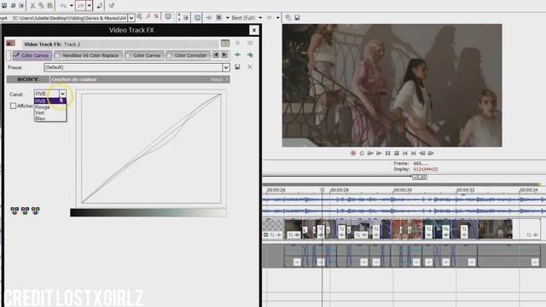
Task: Click the Redo arrow in the top toolbar
Action: click(x=80, y=6)
